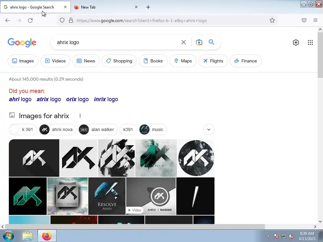Image resolution: width=323 pixels, height=242 pixels.
Task: Open three-dot menu beside Images for ahrix
Action: pos(80,116)
